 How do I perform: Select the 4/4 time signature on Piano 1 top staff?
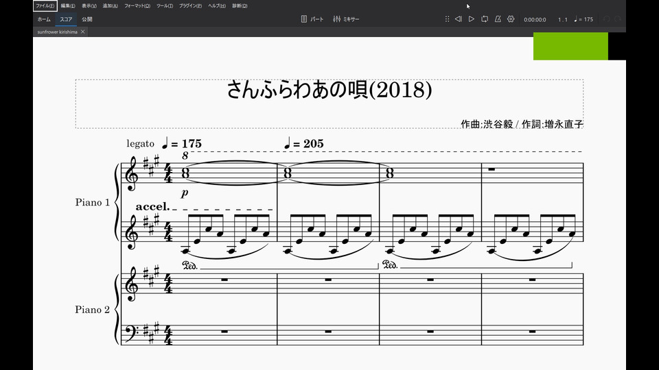pos(168,173)
